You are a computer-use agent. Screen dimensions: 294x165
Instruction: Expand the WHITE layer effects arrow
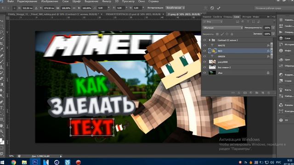271,45
